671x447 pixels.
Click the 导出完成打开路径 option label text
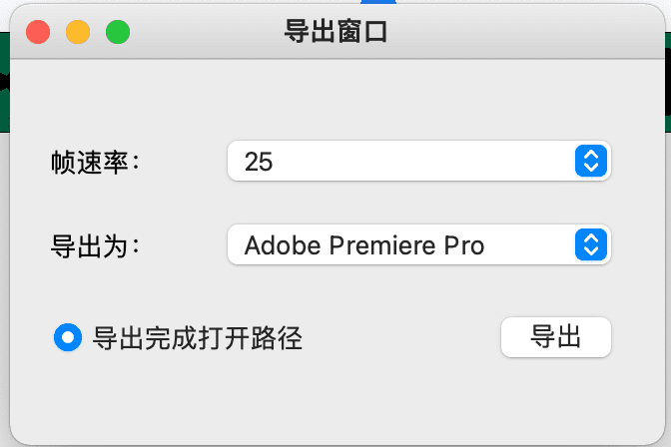198,338
